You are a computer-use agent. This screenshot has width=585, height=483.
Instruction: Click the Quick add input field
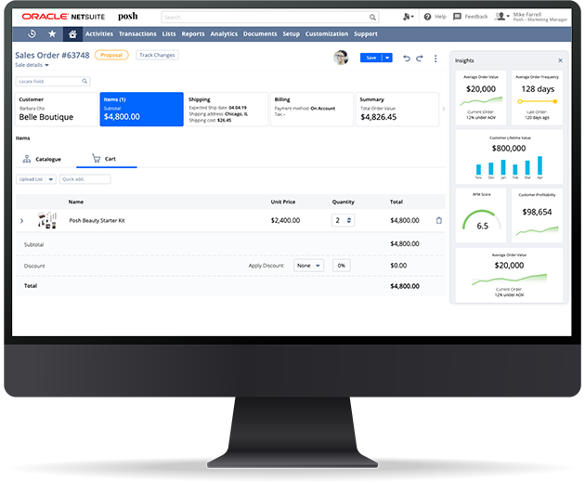point(85,179)
